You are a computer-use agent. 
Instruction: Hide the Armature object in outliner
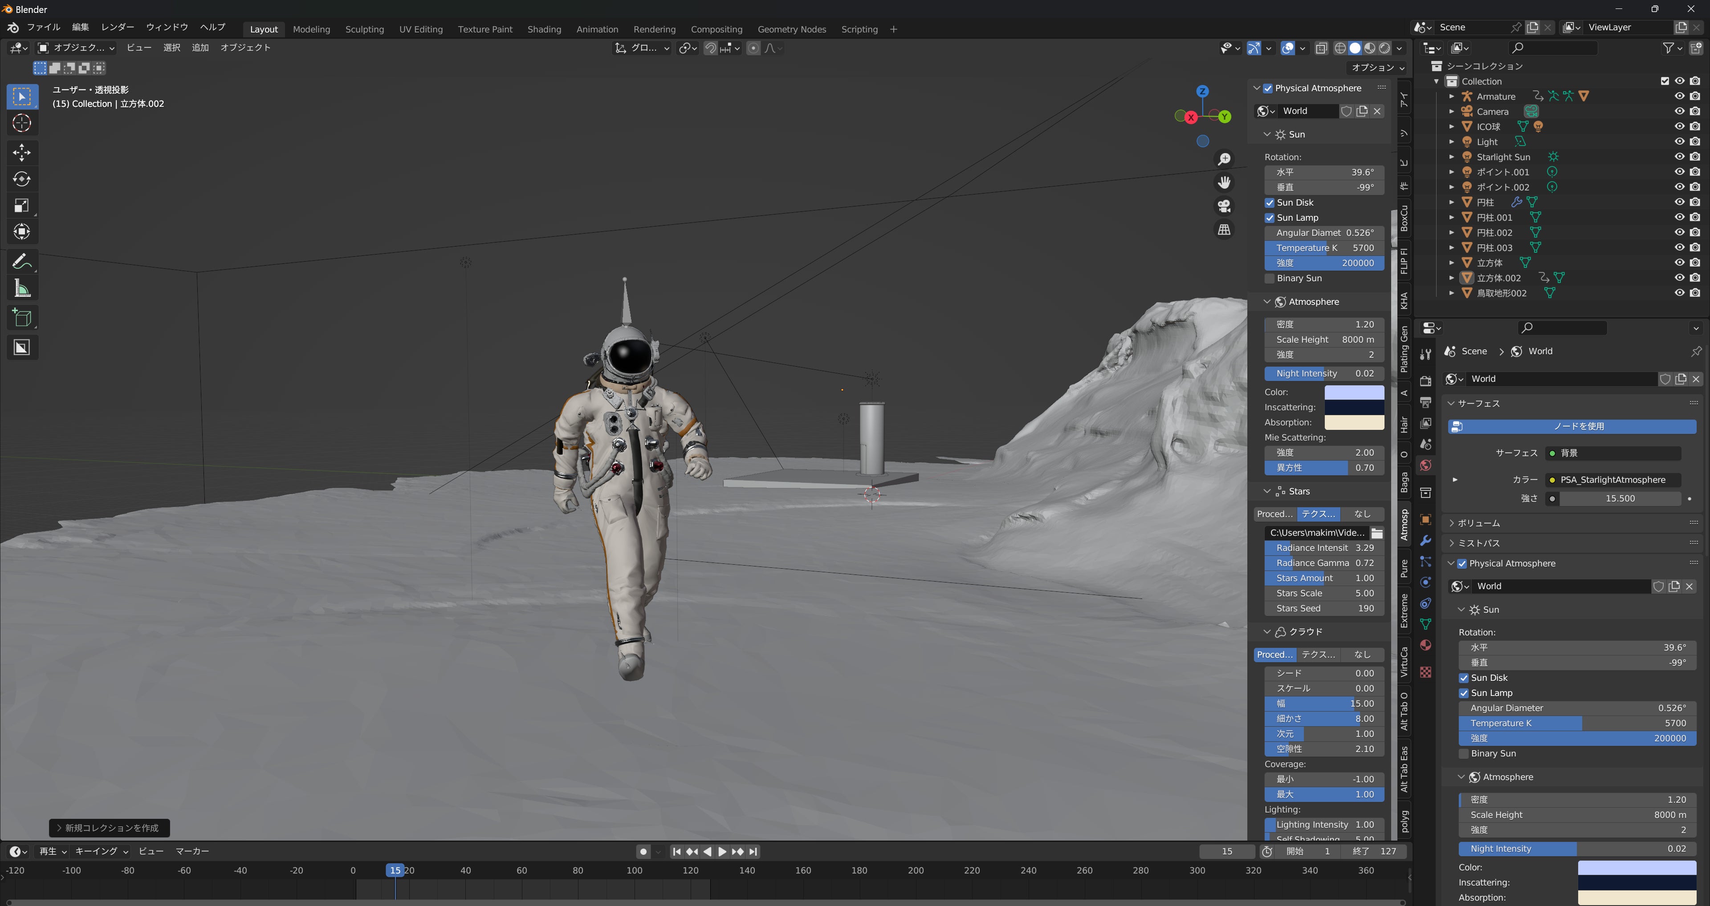point(1679,96)
